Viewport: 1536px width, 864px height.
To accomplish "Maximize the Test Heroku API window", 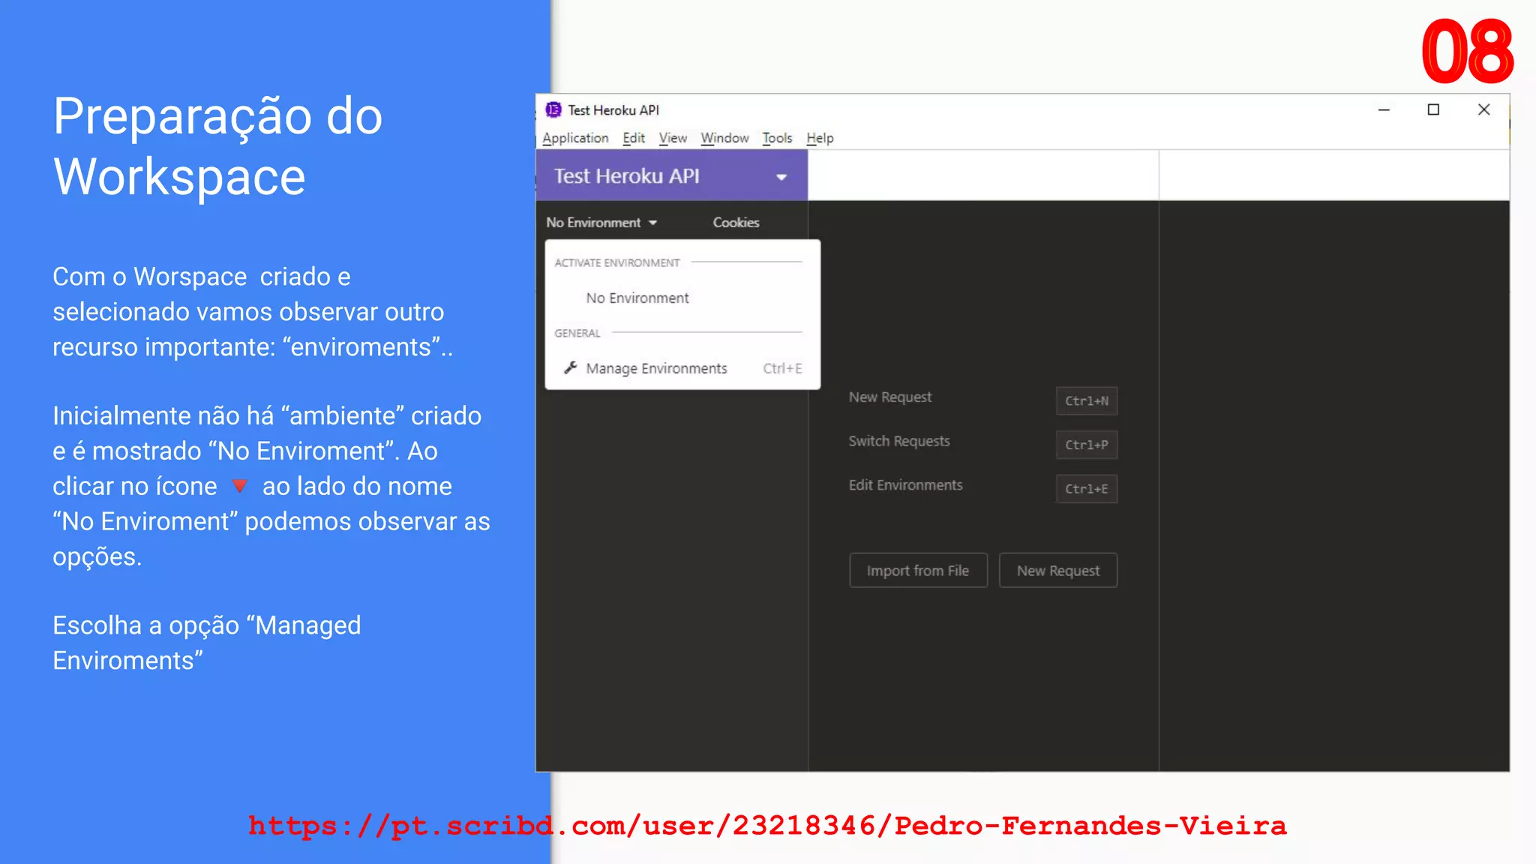I will 1433,110.
